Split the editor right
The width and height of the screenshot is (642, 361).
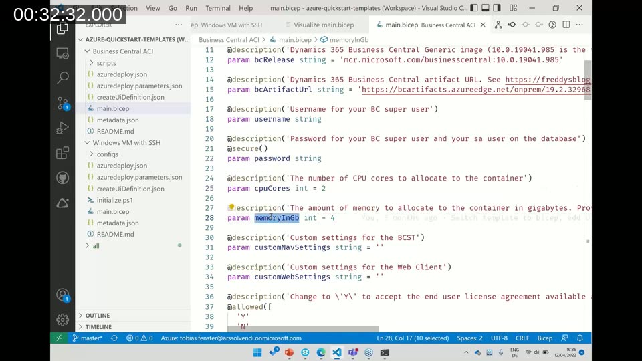pyautogui.click(x=566, y=25)
